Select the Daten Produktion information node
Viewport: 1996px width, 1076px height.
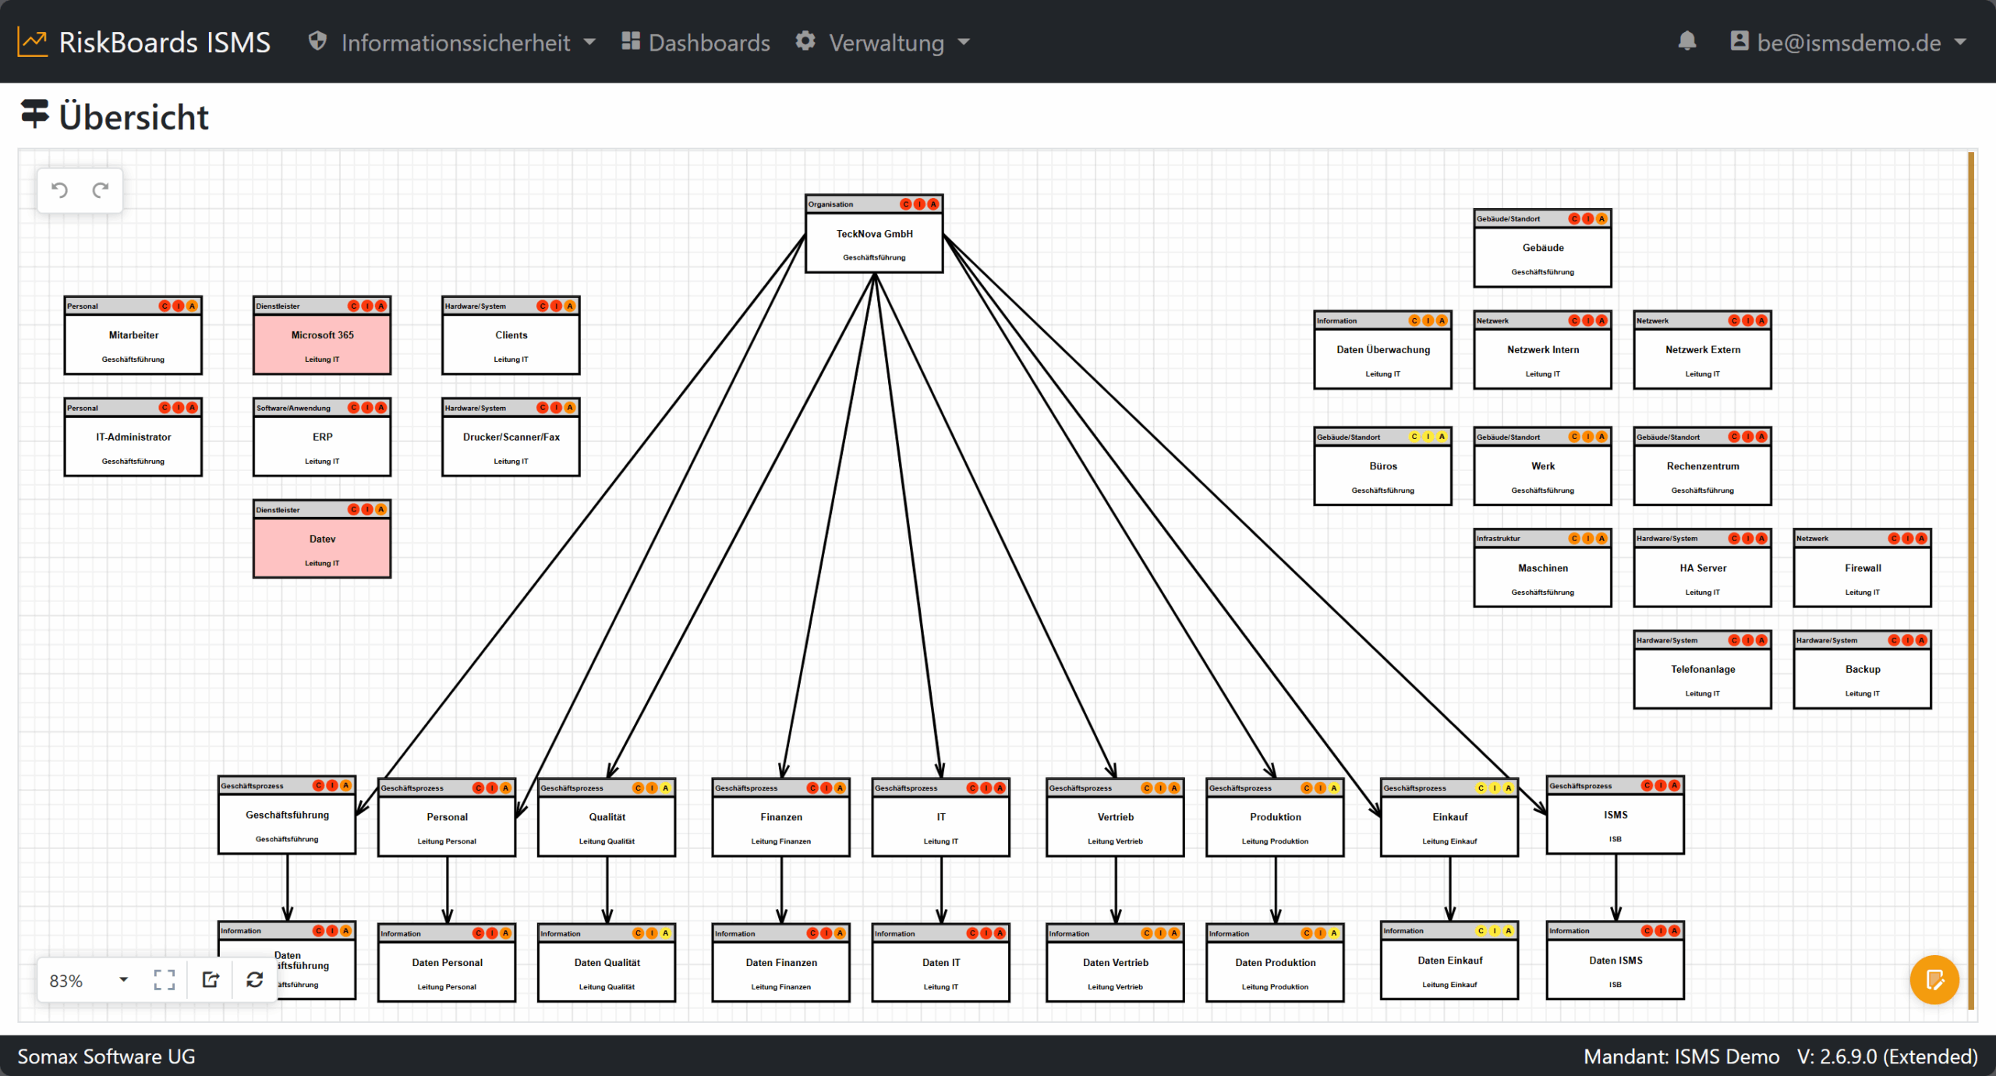pos(1275,963)
